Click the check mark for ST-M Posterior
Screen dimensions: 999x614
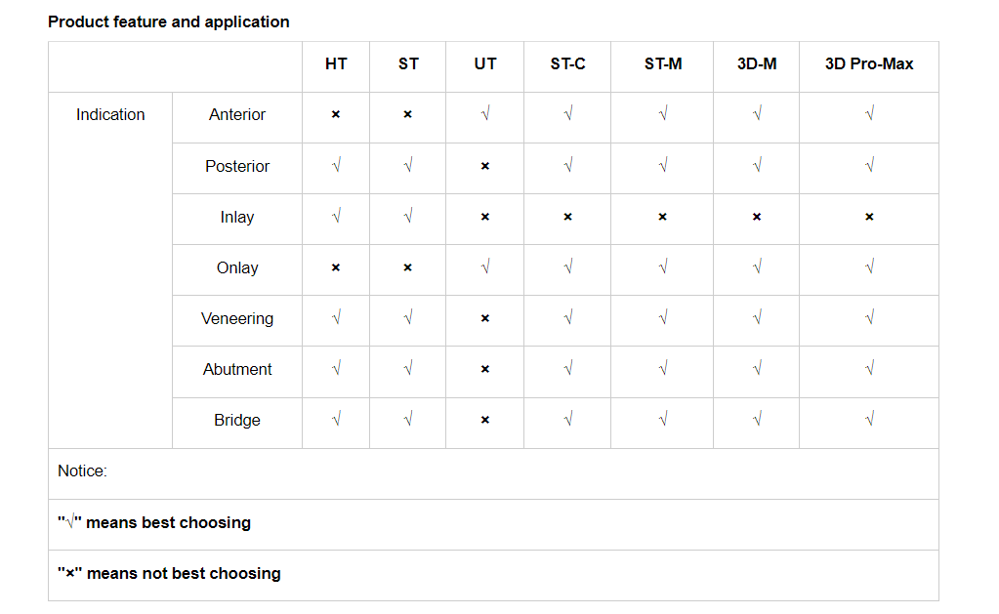pos(663,166)
